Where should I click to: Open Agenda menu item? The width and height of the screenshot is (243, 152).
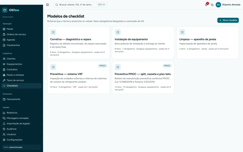click(22, 40)
